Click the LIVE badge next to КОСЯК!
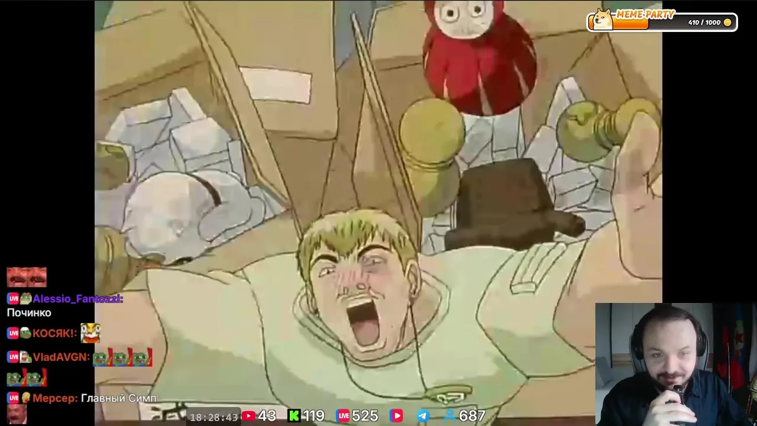The width and height of the screenshot is (757, 426). [13, 333]
